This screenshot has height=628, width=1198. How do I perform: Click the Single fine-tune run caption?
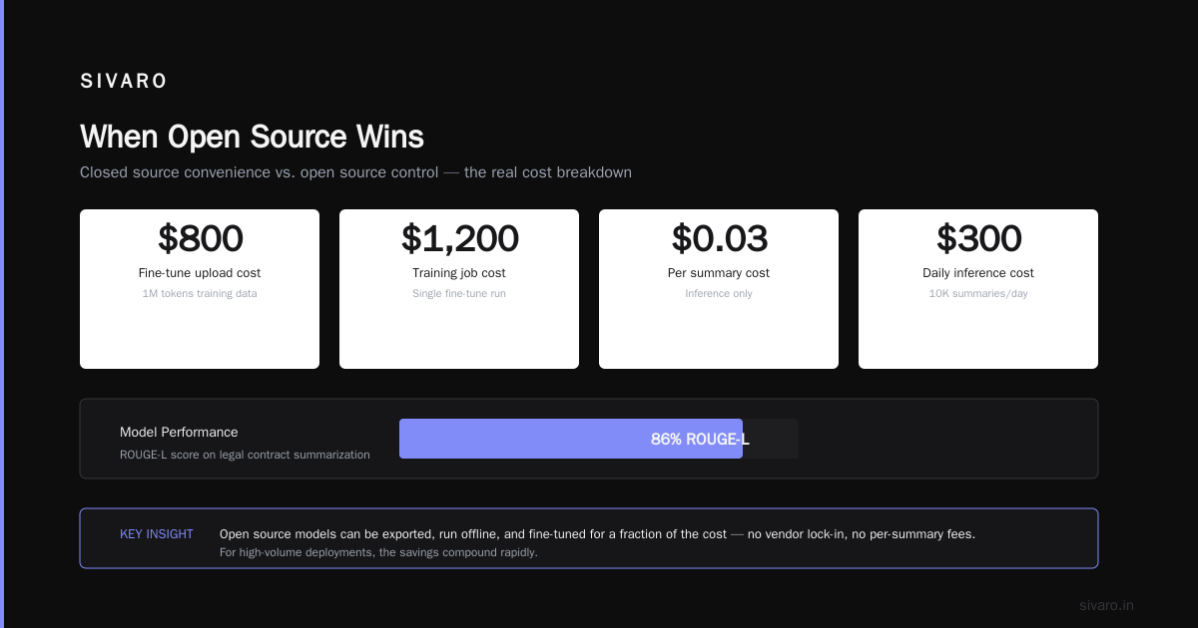coord(459,294)
